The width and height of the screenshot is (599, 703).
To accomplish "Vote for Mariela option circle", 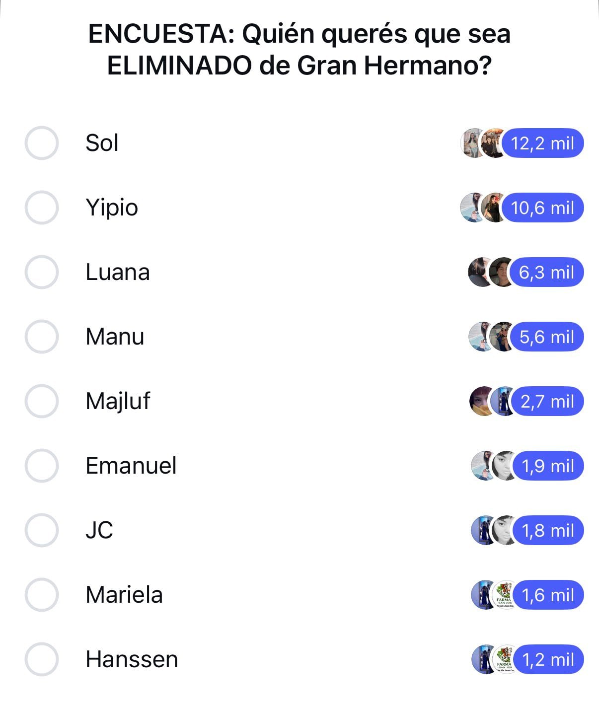I will [42, 595].
